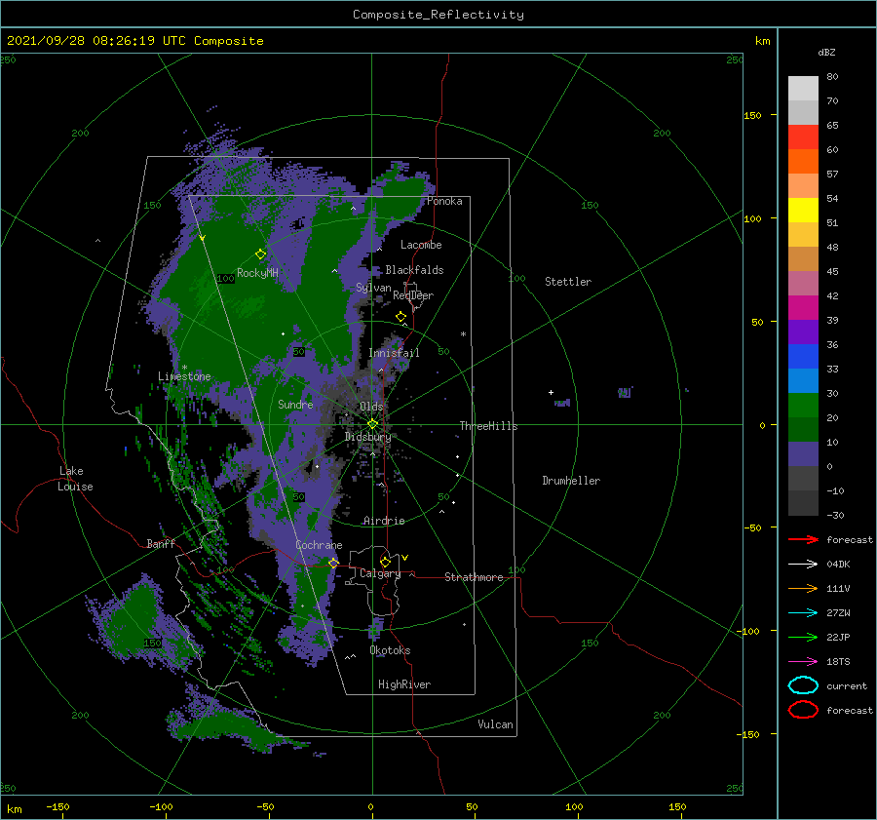Image resolution: width=877 pixels, height=820 pixels.
Task: Select the yellow 51-54 dBZ swatch
Action: tap(803, 210)
